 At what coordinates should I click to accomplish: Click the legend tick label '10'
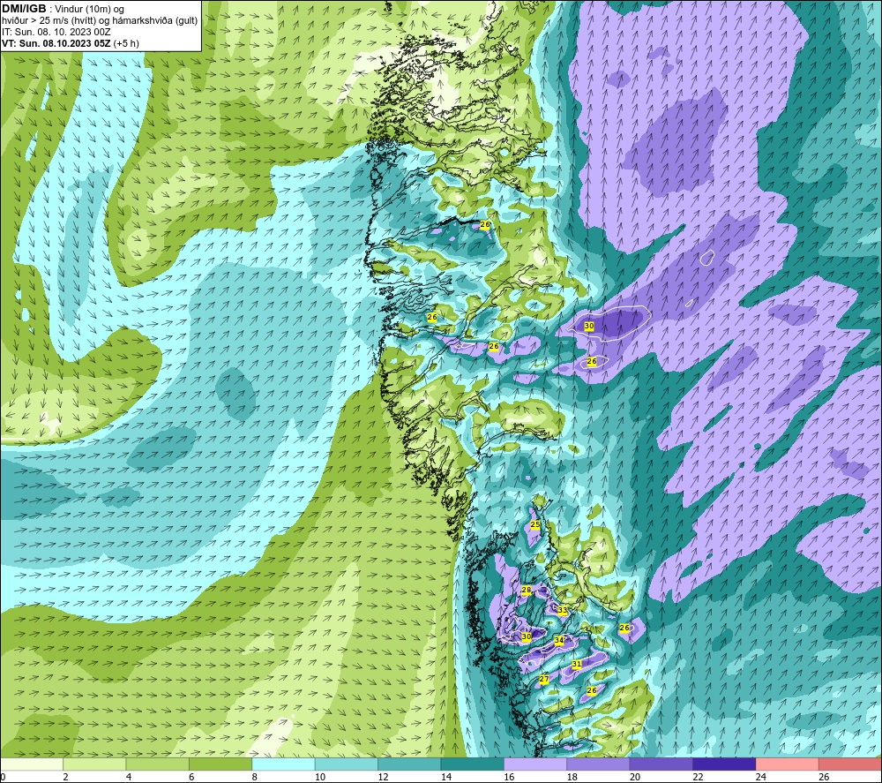coord(320,778)
